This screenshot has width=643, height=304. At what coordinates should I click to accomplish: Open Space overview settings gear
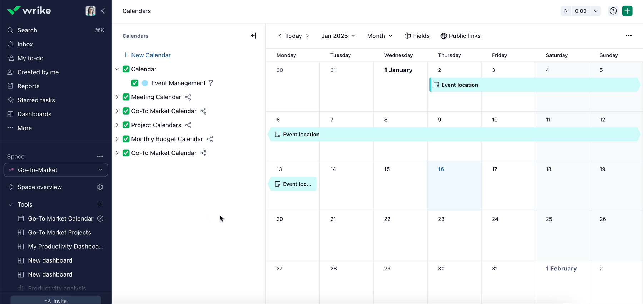pos(100,187)
